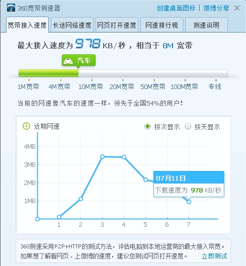Click the 10M宽带 scale label

click(91, 86)
